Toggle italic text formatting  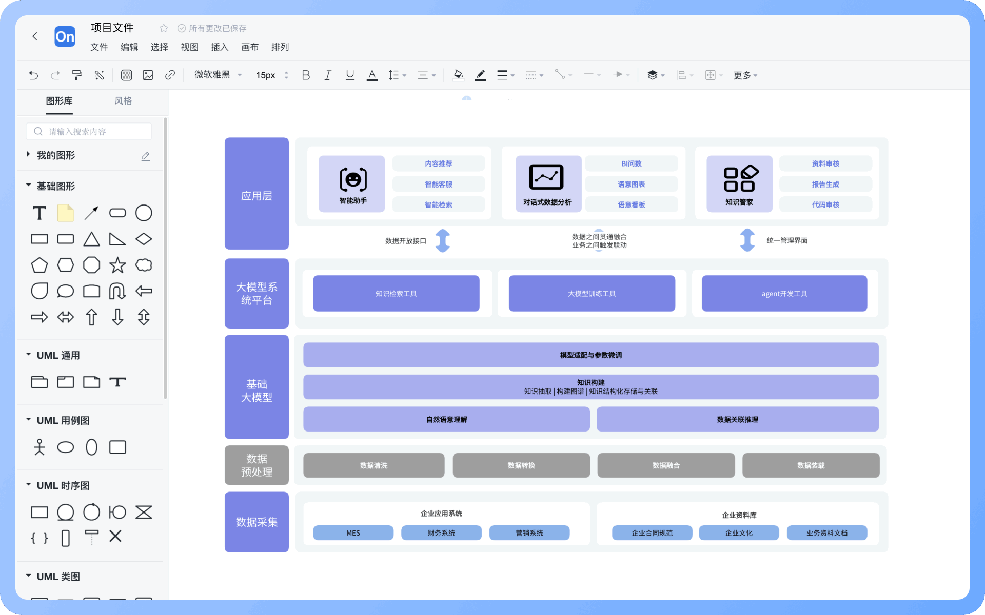click(328, 75)
